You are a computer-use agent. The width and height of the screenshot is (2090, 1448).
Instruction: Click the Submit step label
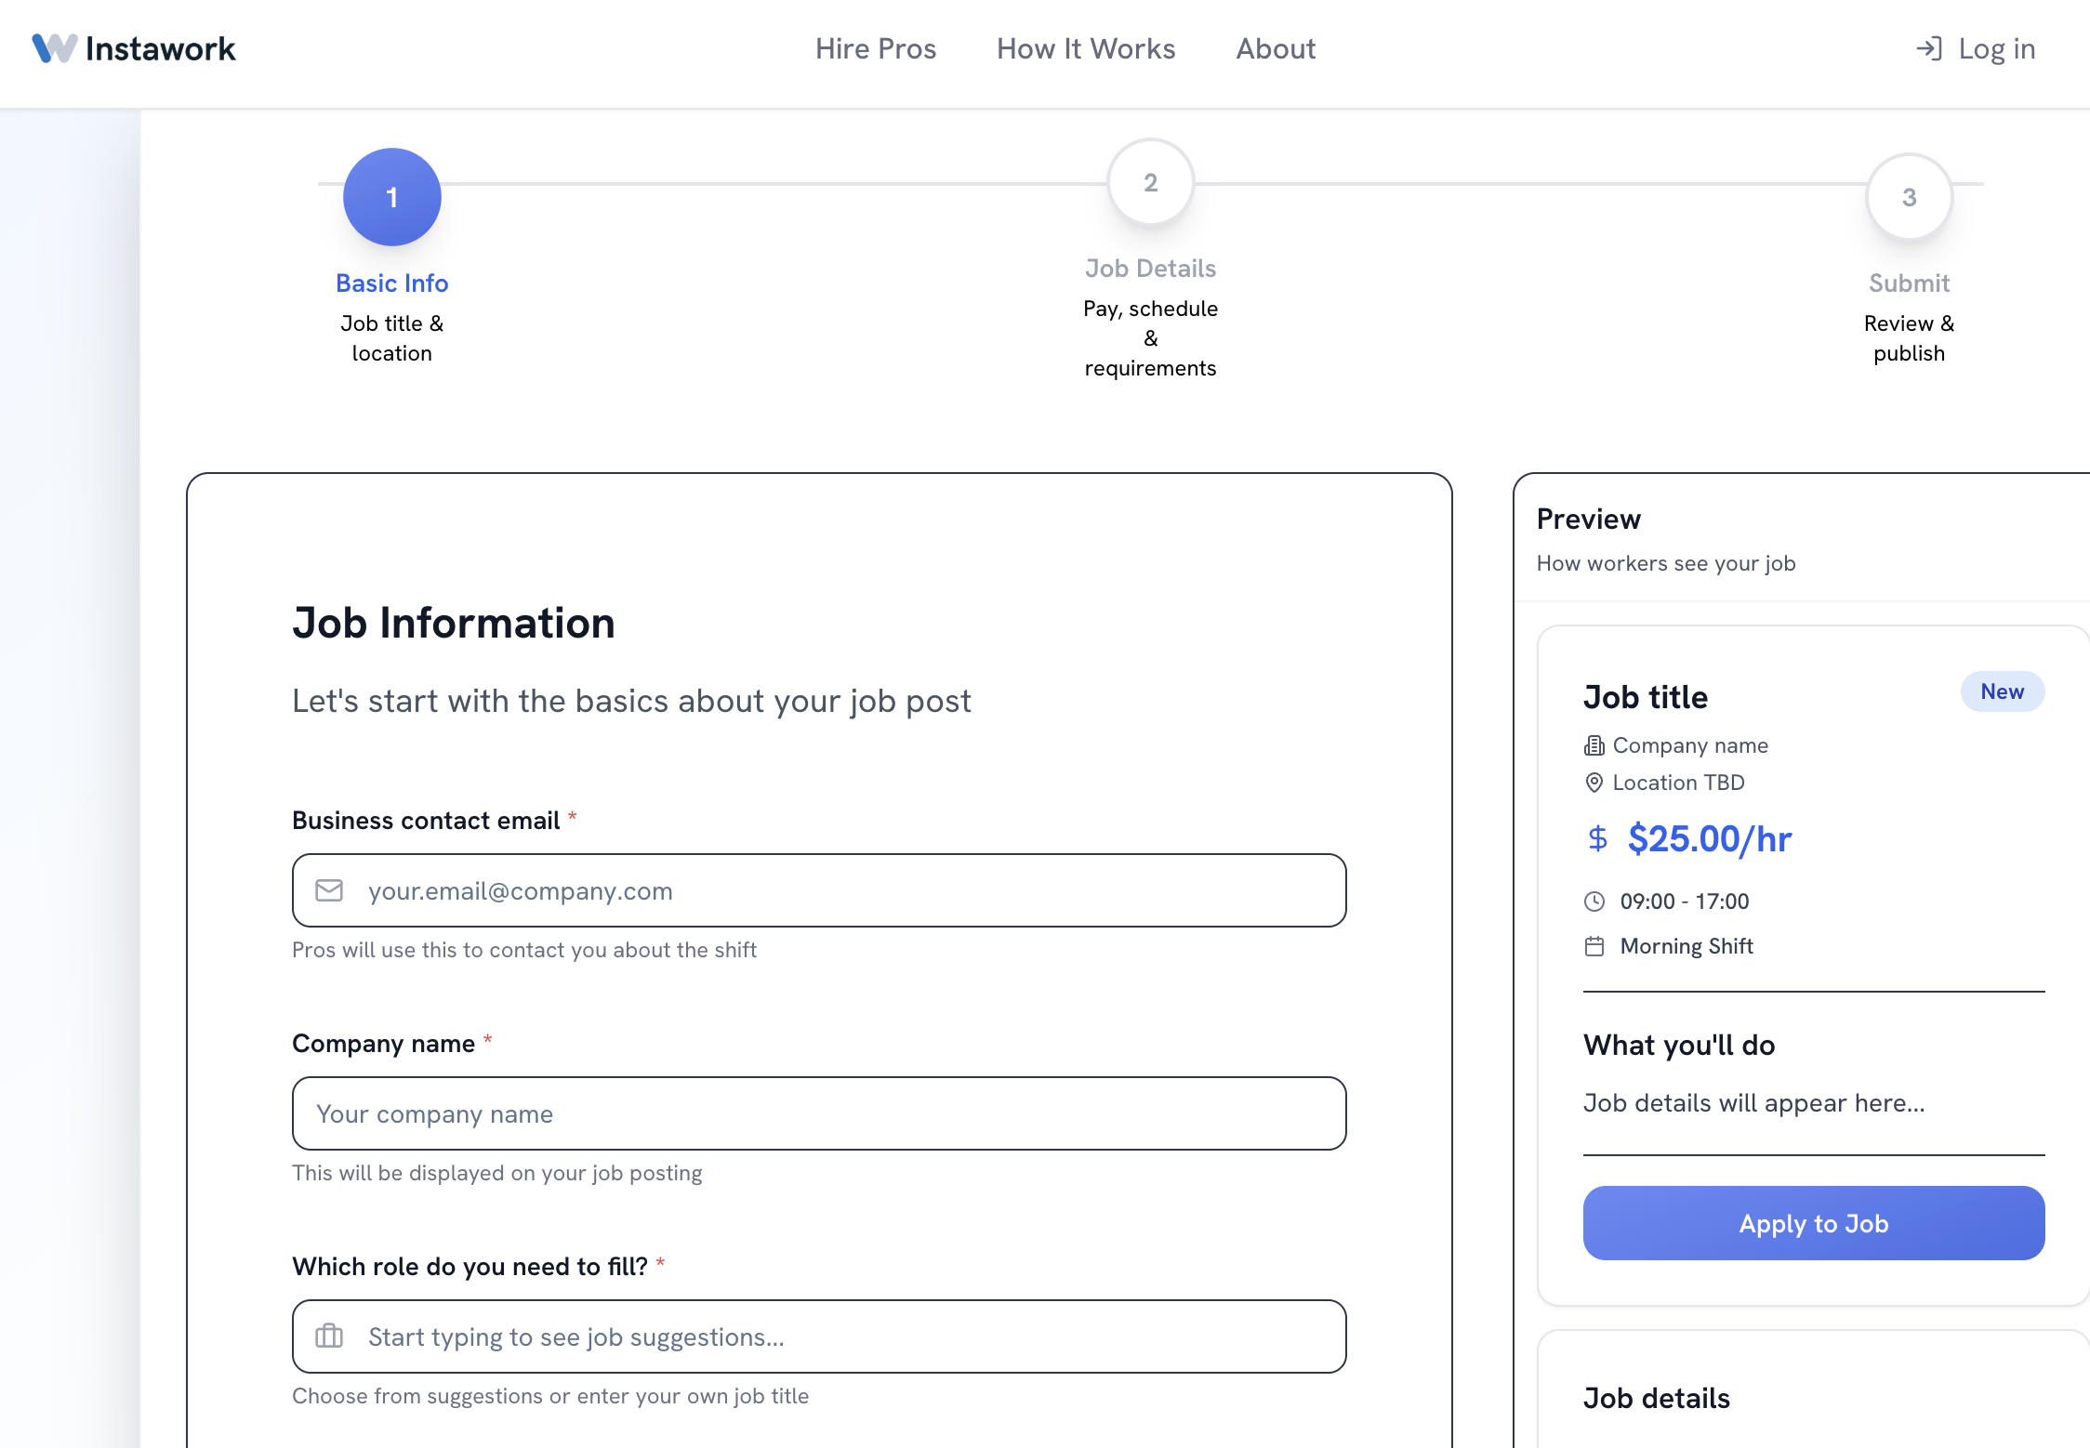pos(1910,283)
